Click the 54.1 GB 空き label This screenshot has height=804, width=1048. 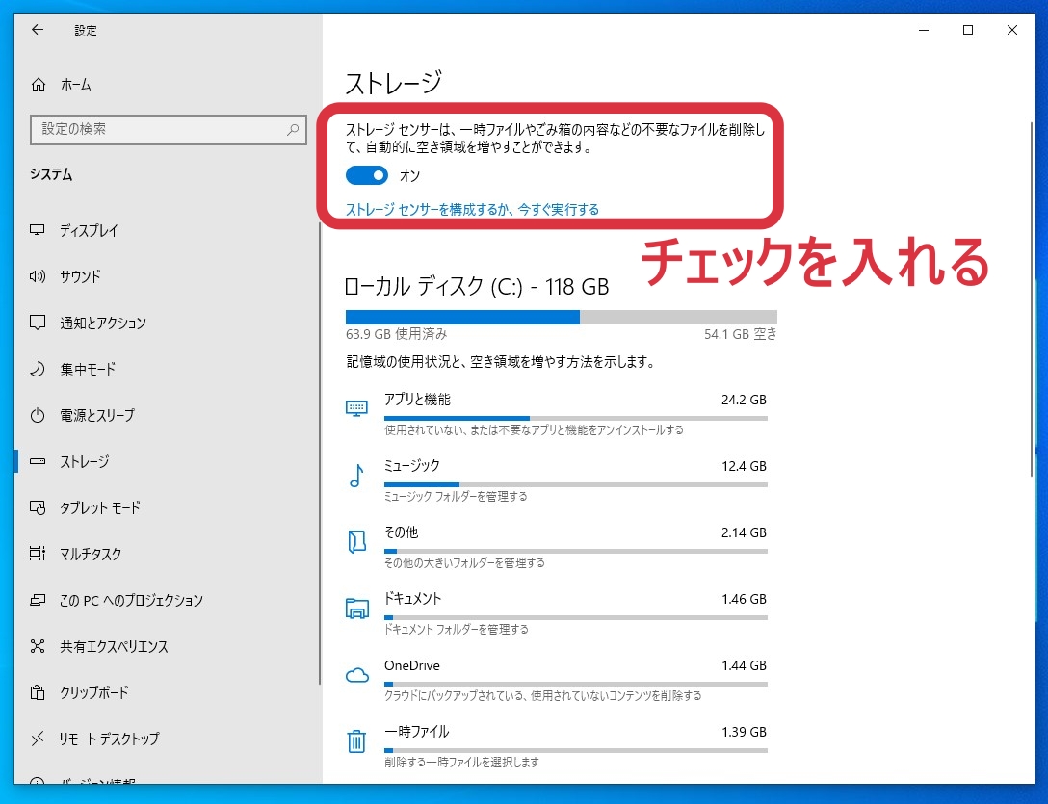pyautogui.click(x=741, y=334)
